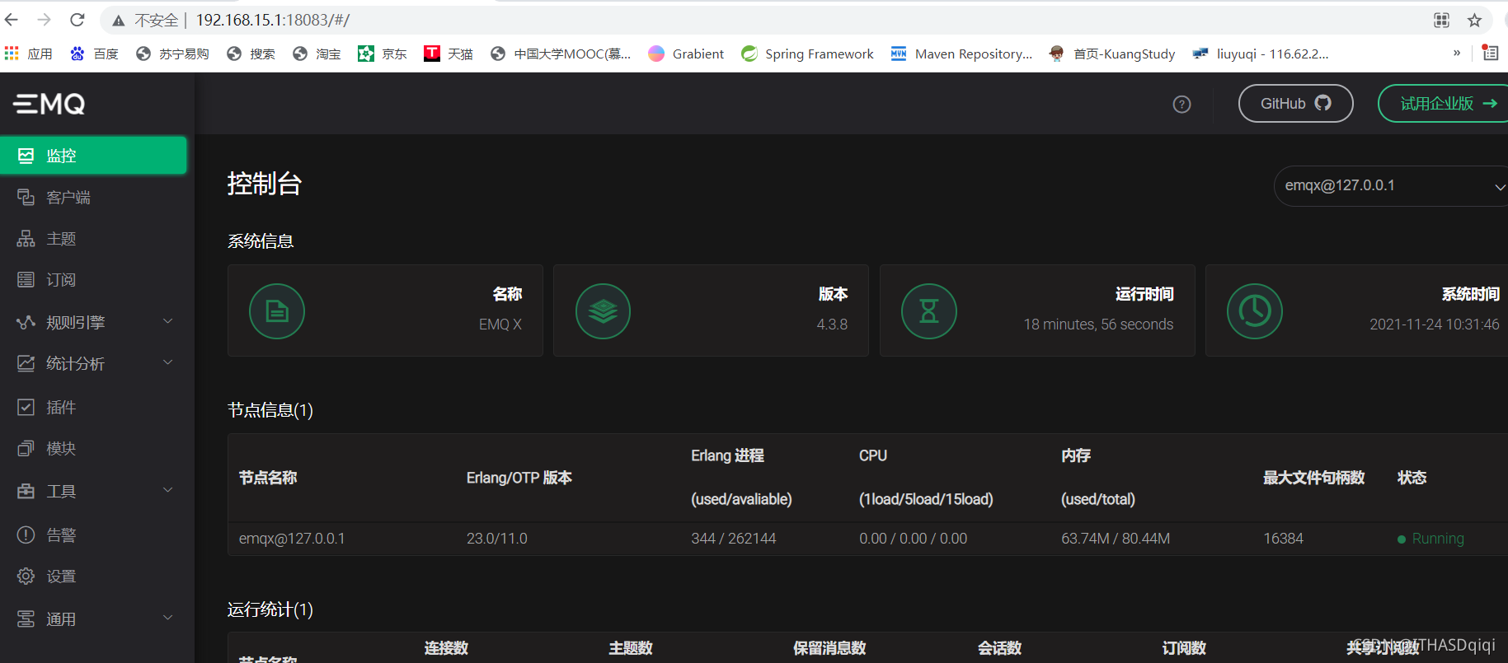
Task: Click the 节点信息(1) heading
Action: [270, 410]
